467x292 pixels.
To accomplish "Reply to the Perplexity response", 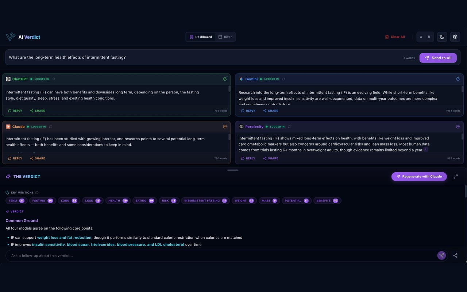I will tap(248, 158).
